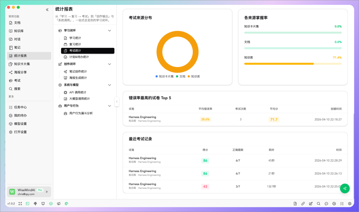
Task: Click the 知识卡片集 mastery progress bar
Action: pos(293,33)
